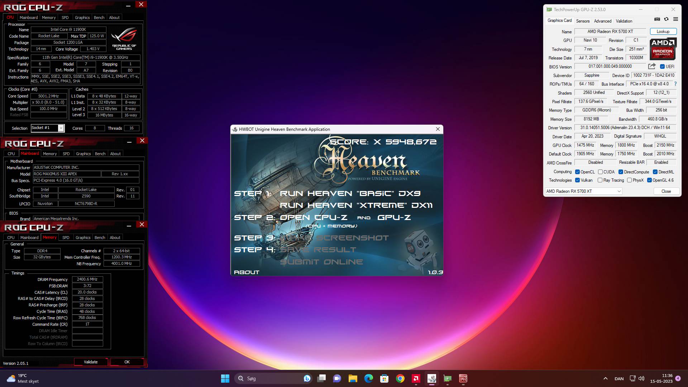Toggle the OpenCL checkbox
Screen dimensions: 688x387
pyautogui.click(x=577, y=172)
